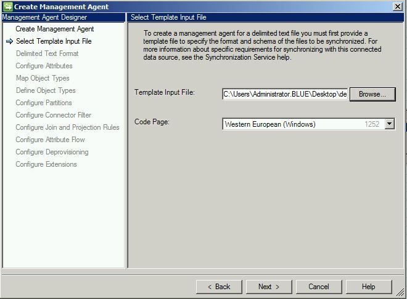Open the Configure Connector Filter step
The height and width of the screenshot is (299, 407).
pyautogui.click(x=53, y=115)
